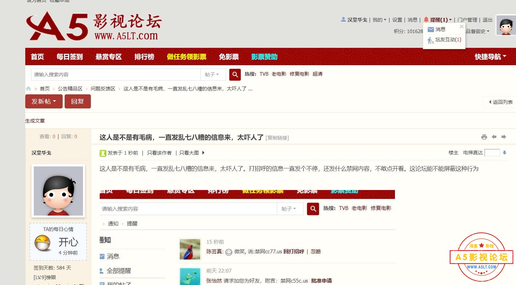Click breadcrumb 首页 link
516x285 pixels.
(45, 88)
